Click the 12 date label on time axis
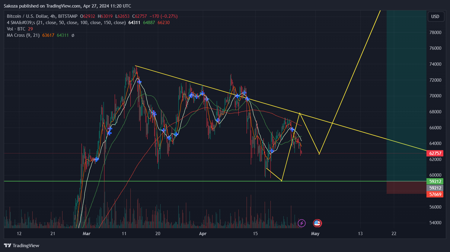Image resolution: width=450 pixels, height=252 pixels. 19,234
